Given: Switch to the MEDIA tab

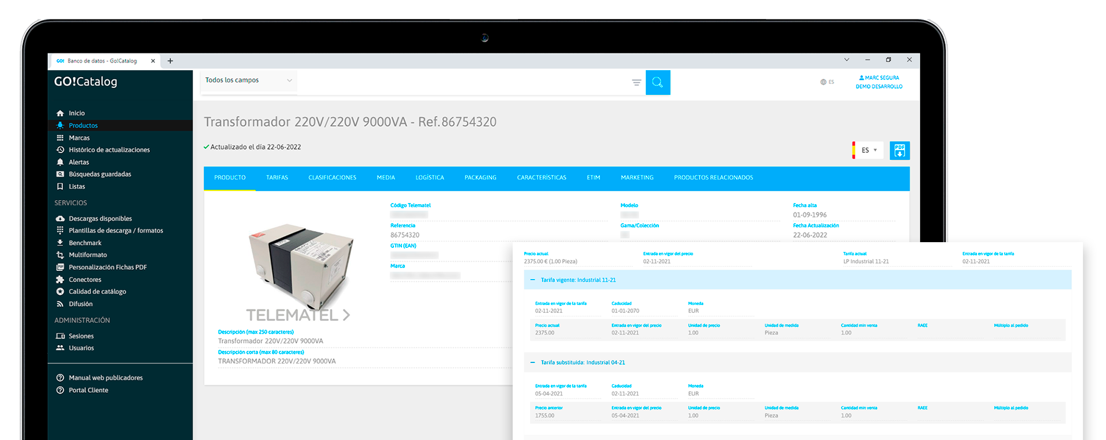Looking at the screenshot, I should click(x=386, y=178).
